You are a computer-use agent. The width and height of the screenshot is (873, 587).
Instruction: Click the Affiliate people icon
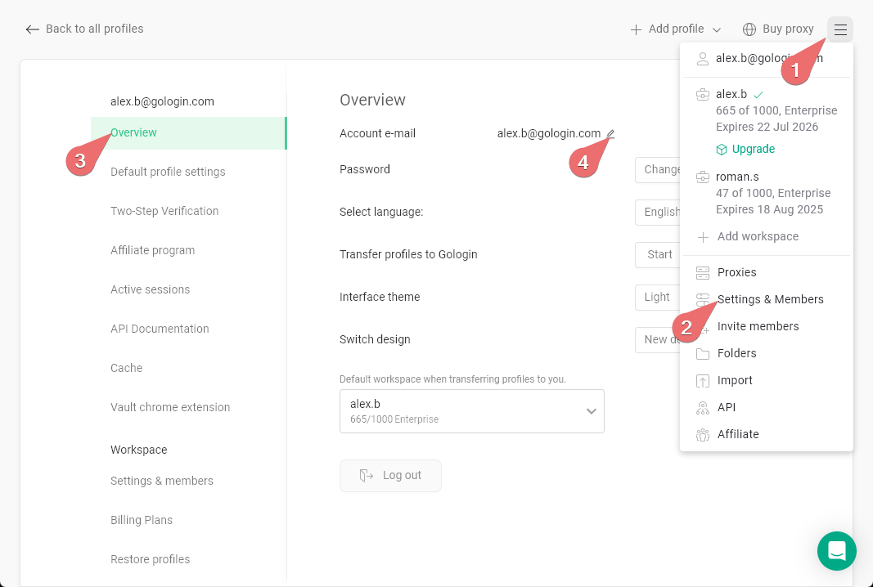click(x=703, y=435)
